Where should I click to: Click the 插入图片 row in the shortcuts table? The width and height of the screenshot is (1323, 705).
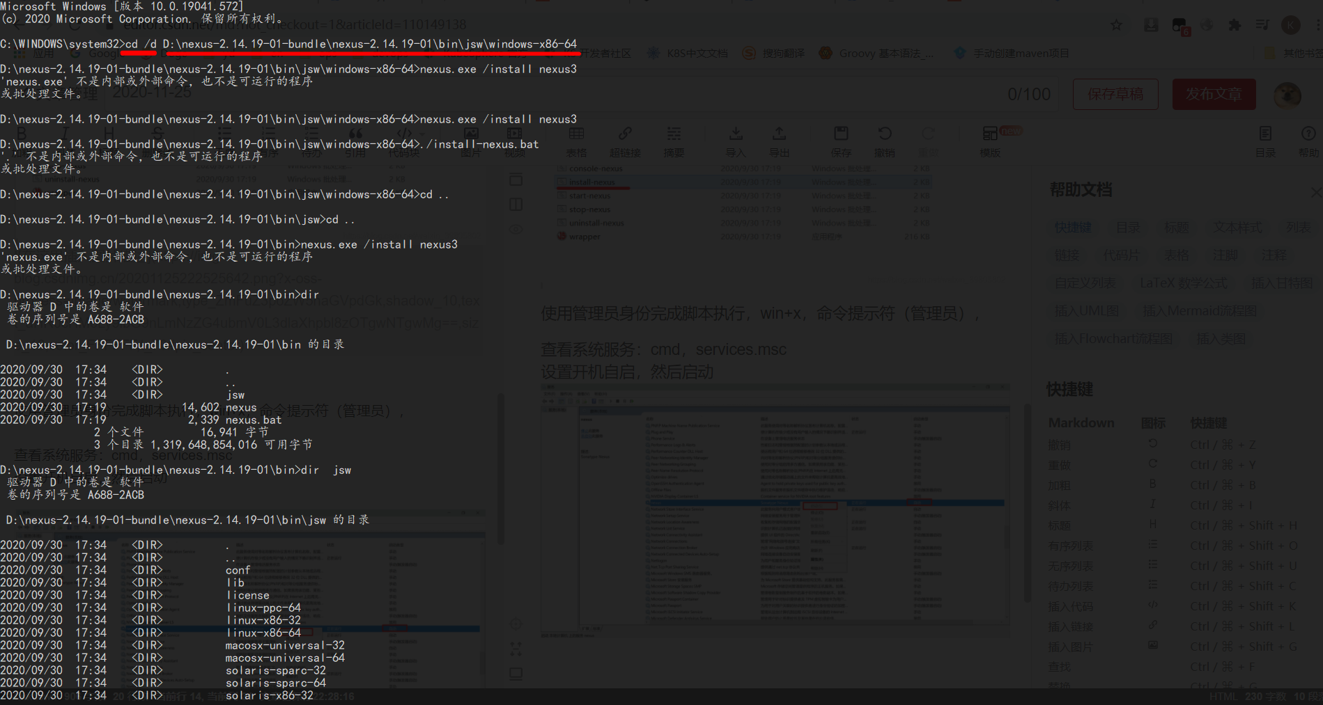coord(1173,647)
